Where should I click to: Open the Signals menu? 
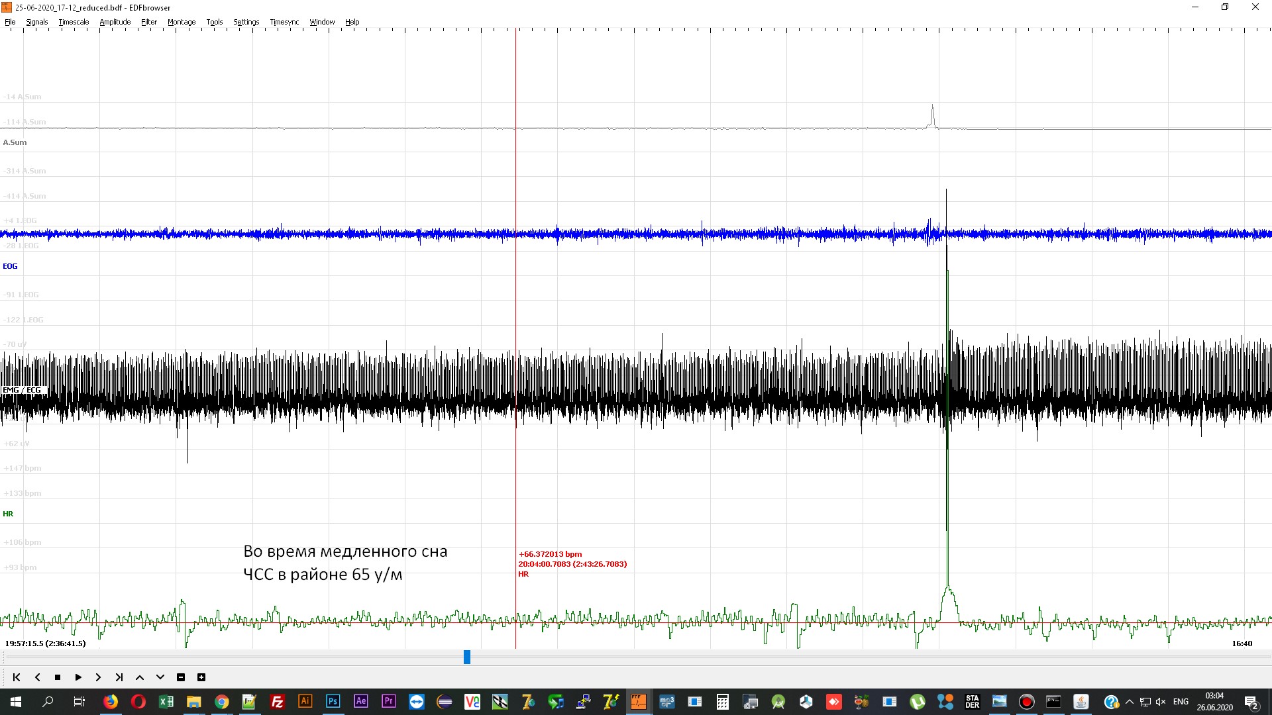pos(37,22)
